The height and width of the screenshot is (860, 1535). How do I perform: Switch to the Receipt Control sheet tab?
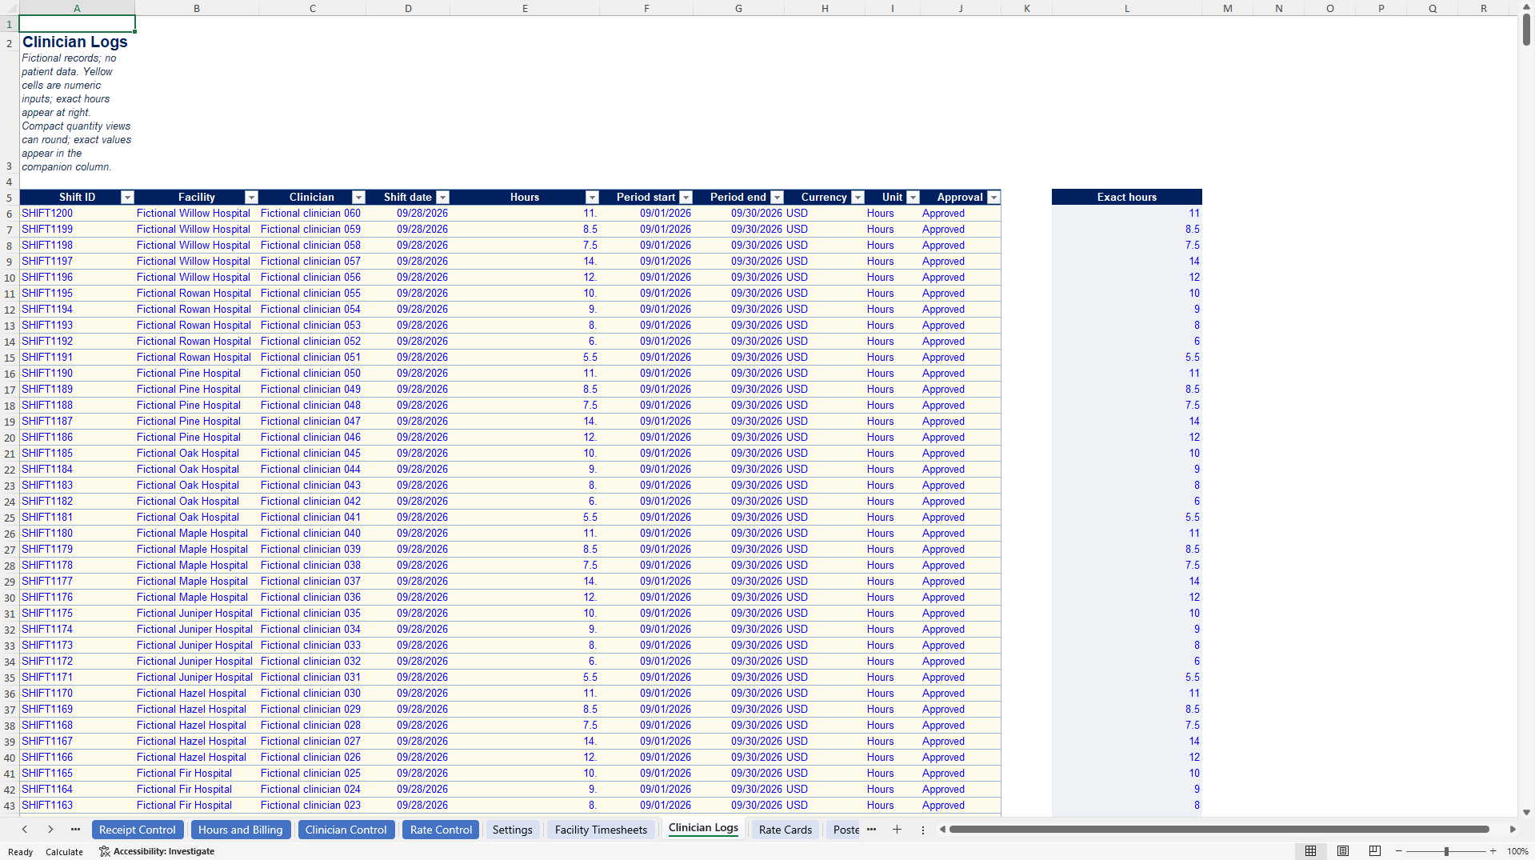pos(138,830)
